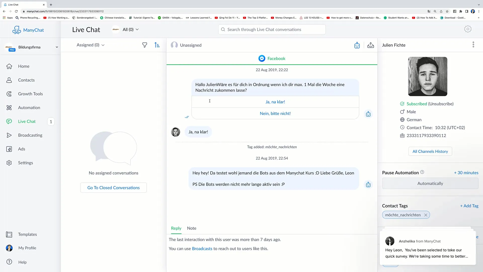Click bot icon beside the Hey hey message
The image size is (483, 272).
point(368,185)
